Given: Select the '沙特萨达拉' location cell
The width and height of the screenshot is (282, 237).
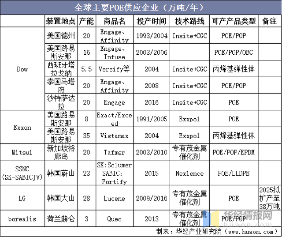Looking at the screenshot, I should 61,102.
